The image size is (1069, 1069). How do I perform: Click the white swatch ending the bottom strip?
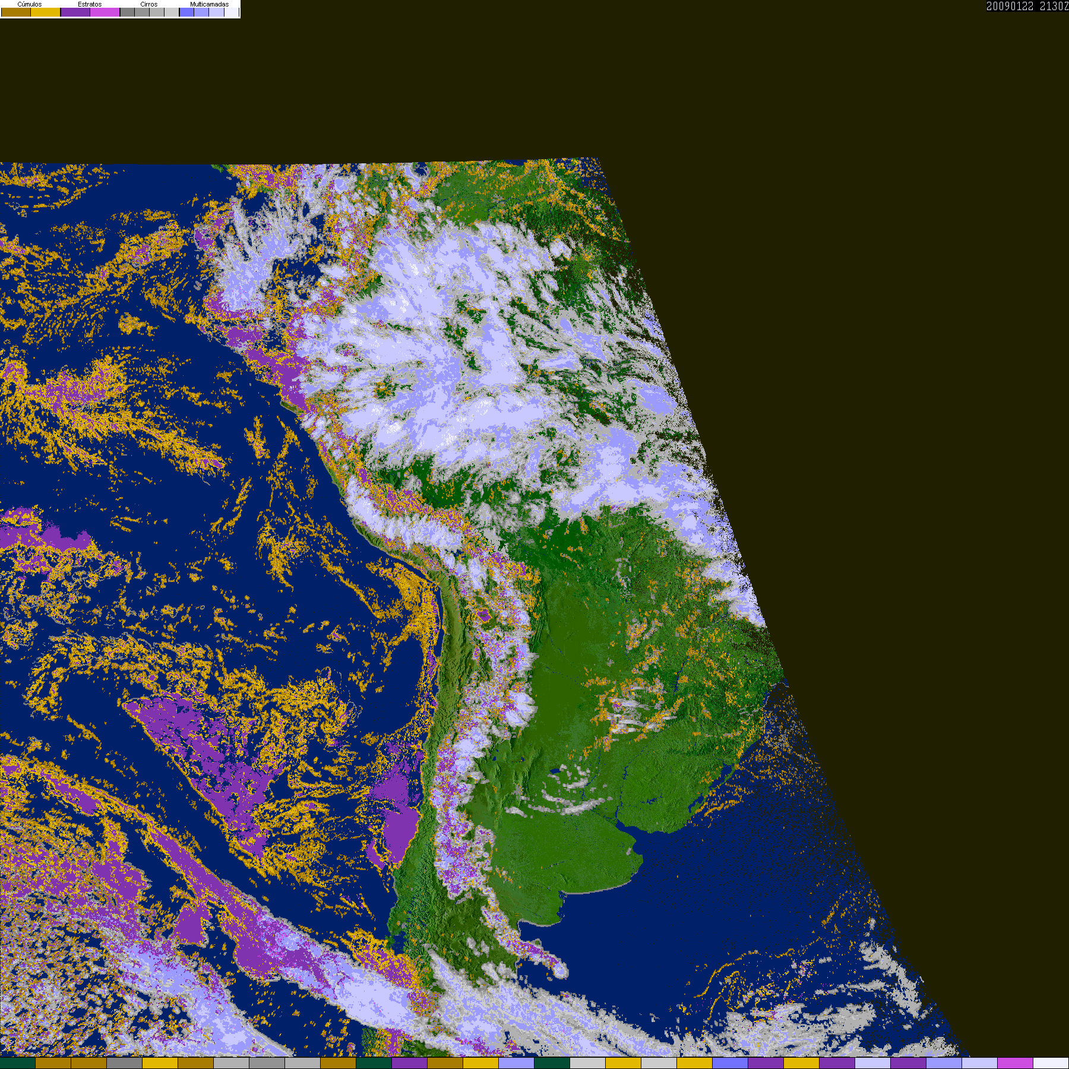tap(1051, 1063)
